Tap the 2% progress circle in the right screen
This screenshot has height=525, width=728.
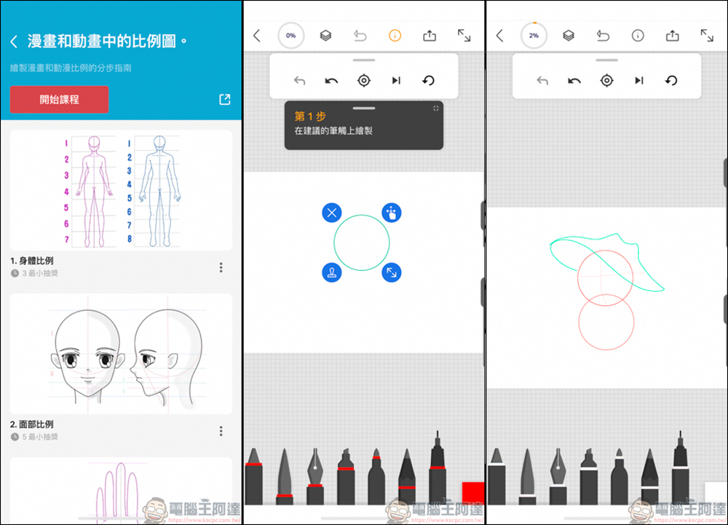click(x=534, y=35)
